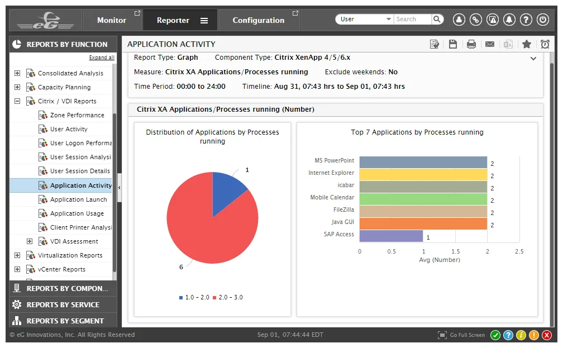Expand the Virtualization Reports node
The width and height of the screenshot is (563, 348).
click(17, 255)
